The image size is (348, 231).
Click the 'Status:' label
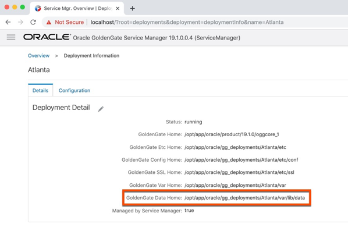tap(174, 122)
